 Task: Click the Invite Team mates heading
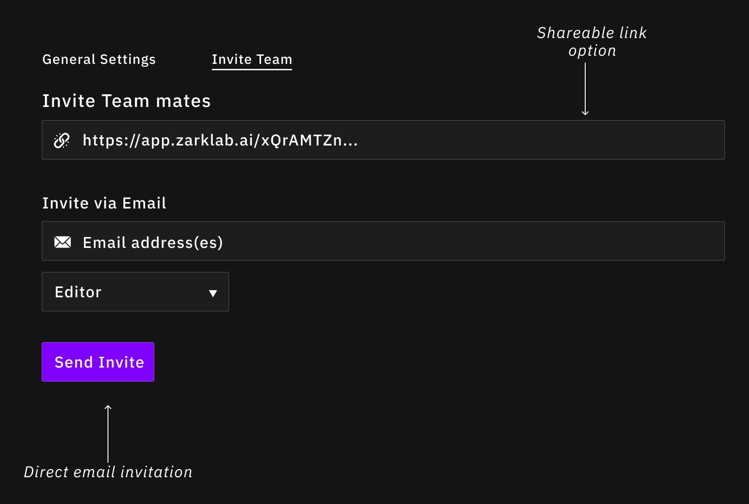point(127,101)
